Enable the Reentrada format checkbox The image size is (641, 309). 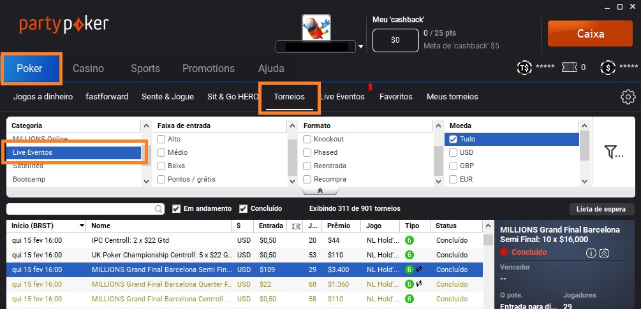(307, 166)
